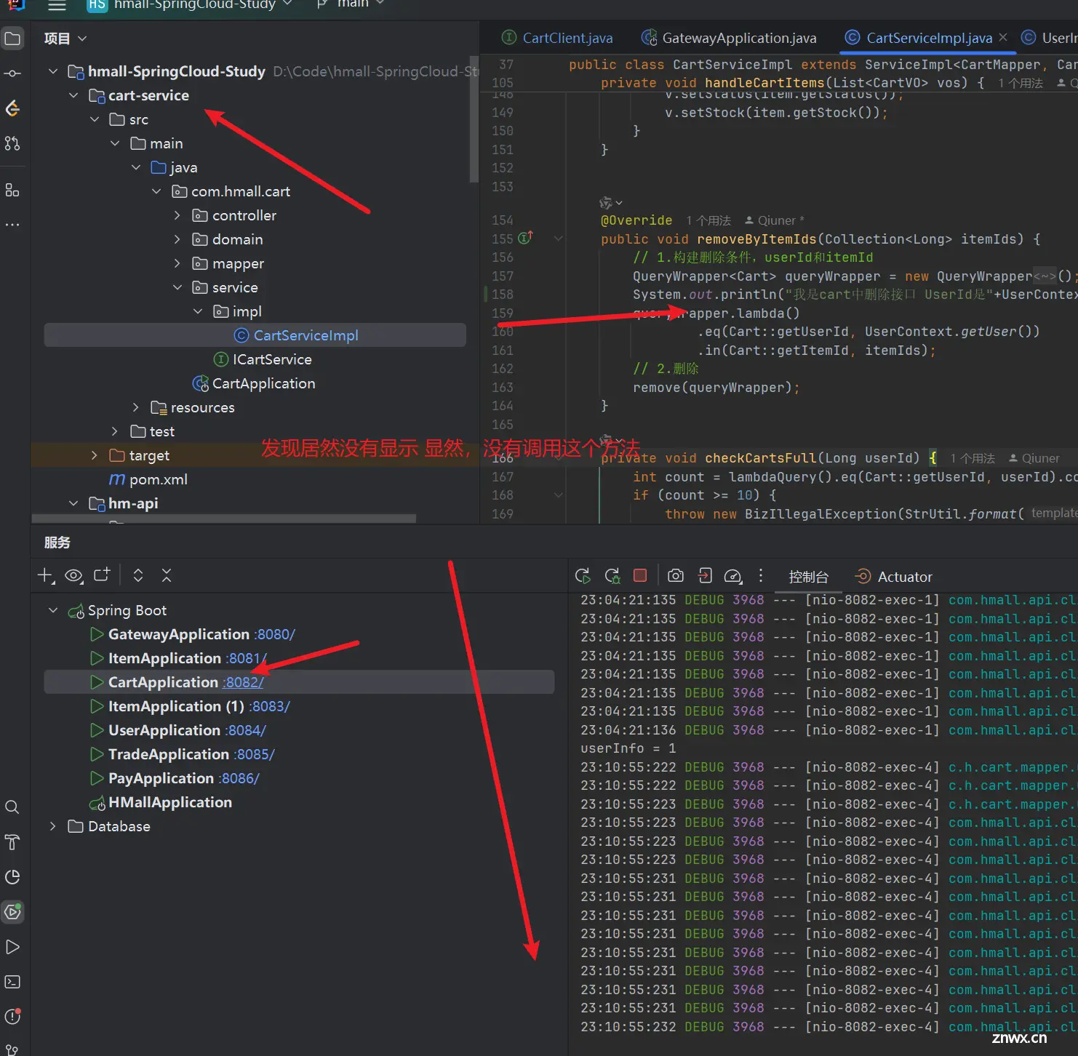This screenshot has height=1056, width=1078.
Task: Open the console toolbar more options
Action: [761, 575]
